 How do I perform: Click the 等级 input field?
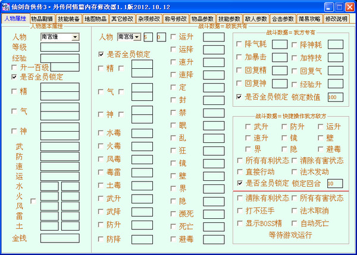coord(60,47)
